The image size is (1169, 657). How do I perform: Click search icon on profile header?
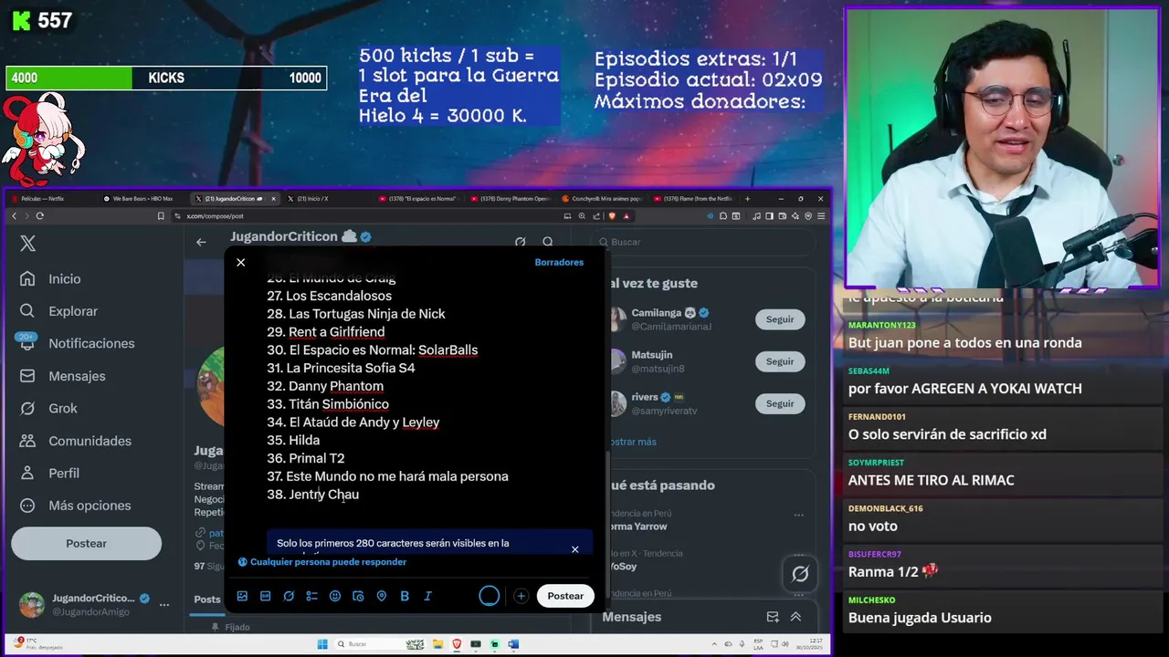[548, 242]
